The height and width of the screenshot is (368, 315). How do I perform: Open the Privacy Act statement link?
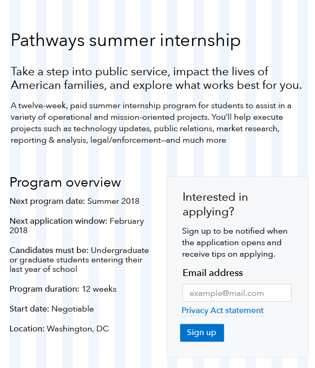[222, 310]
